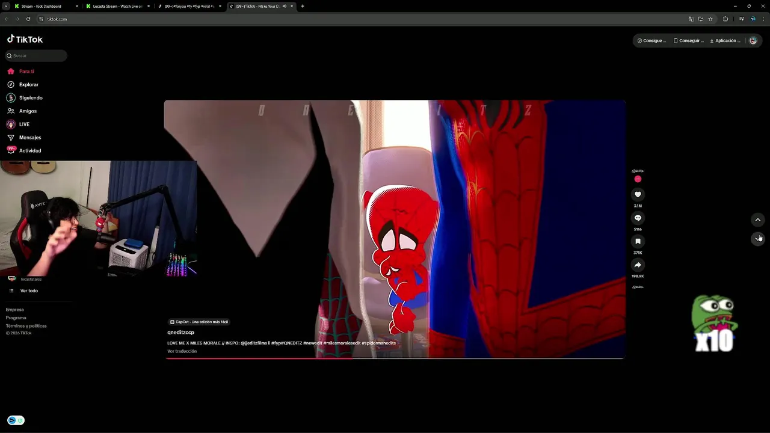Click the browser forward arrow
This screenshot has width=770, height=433.
17,19
